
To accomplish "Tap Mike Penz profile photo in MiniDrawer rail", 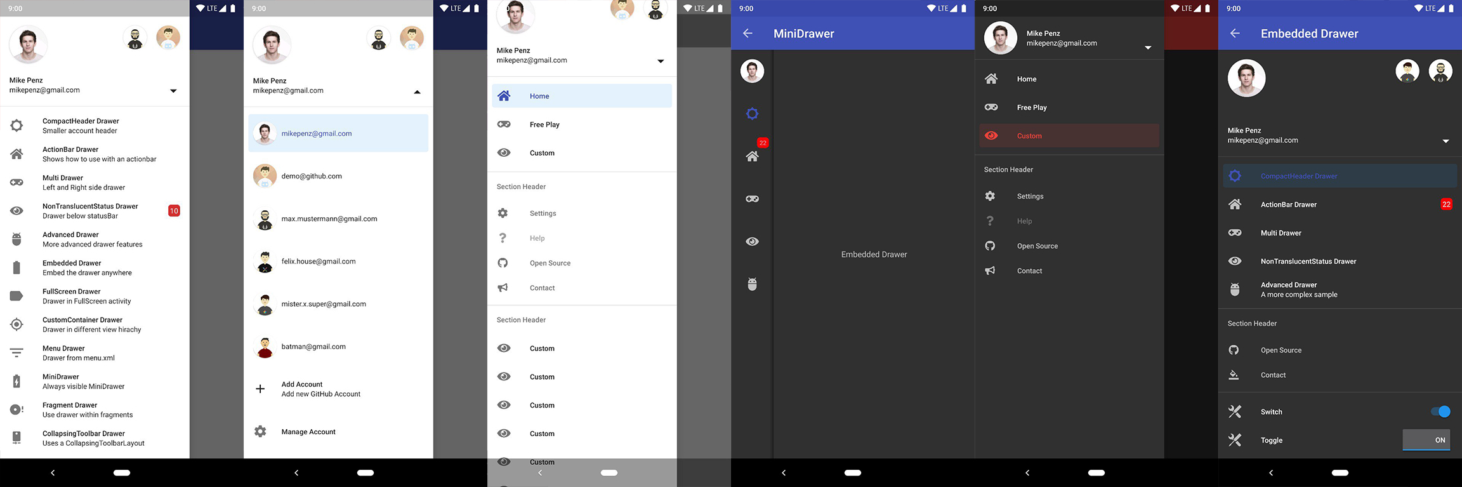I will pos(753,71).
